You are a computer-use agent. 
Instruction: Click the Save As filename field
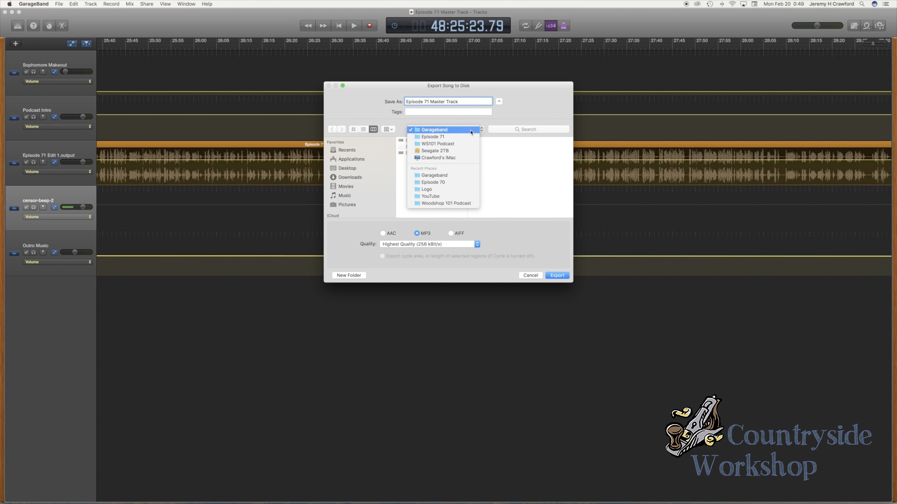pyautogui.click(x=448, y=101)
